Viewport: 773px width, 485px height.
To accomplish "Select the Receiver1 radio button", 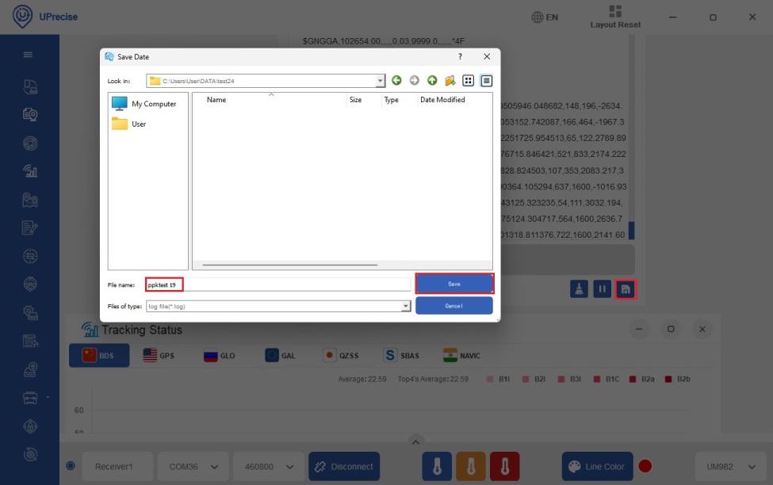I will pos(71,467).
